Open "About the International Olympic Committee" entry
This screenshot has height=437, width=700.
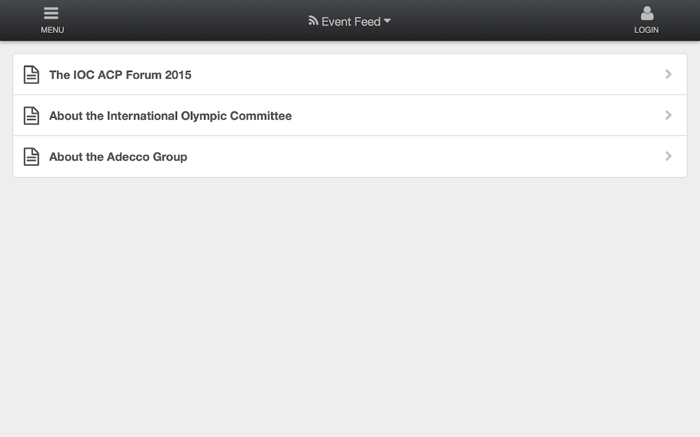coord(170,116)
